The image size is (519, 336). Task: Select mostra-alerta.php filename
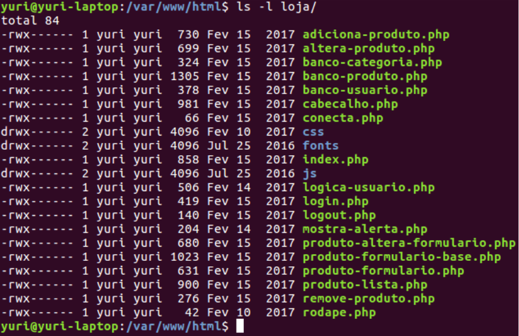pyautogui.click(x=364, y=229)
